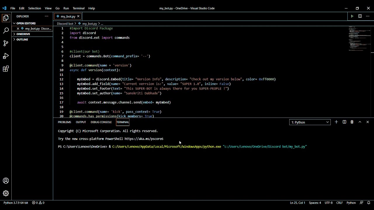Open the Search view in activity bar
Viewport: 374px width, 210px height.
click(x=6, y=31)
